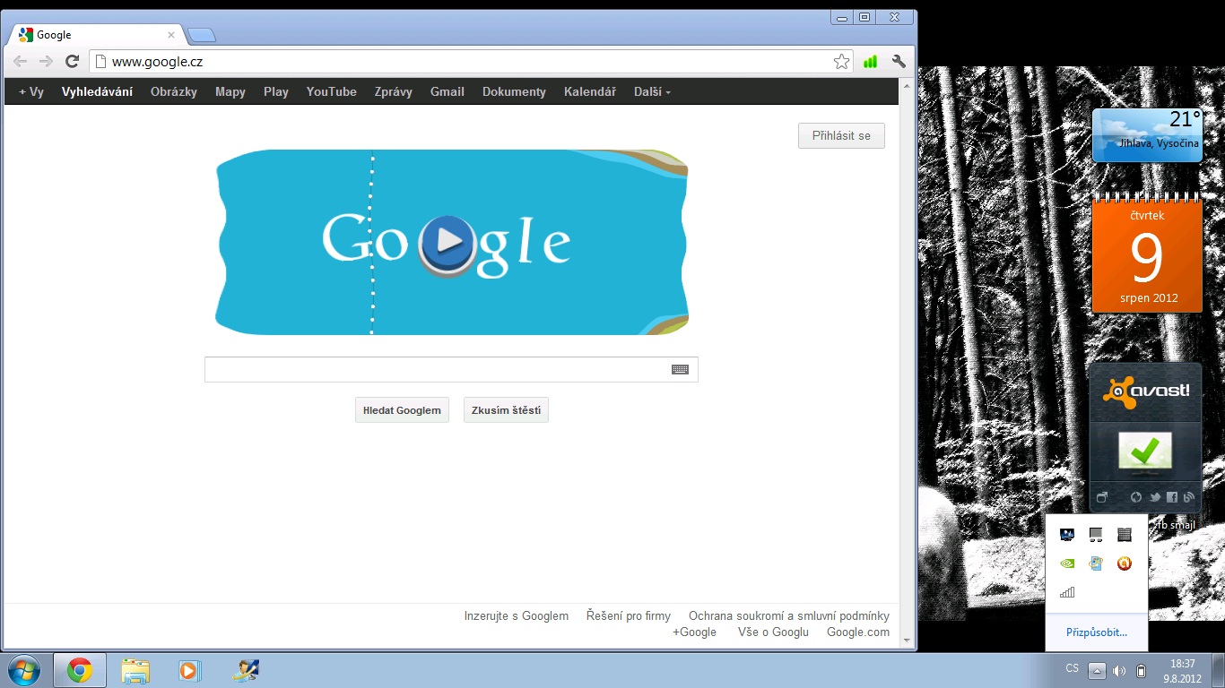Go to Obrázky in the Google bar

click(x=174, y=91)
